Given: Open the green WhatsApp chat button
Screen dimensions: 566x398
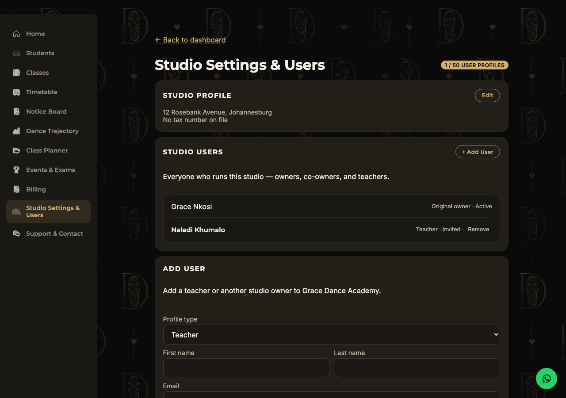Looking at the screenshot, I should pyautogui.click(x=547, y=379).
